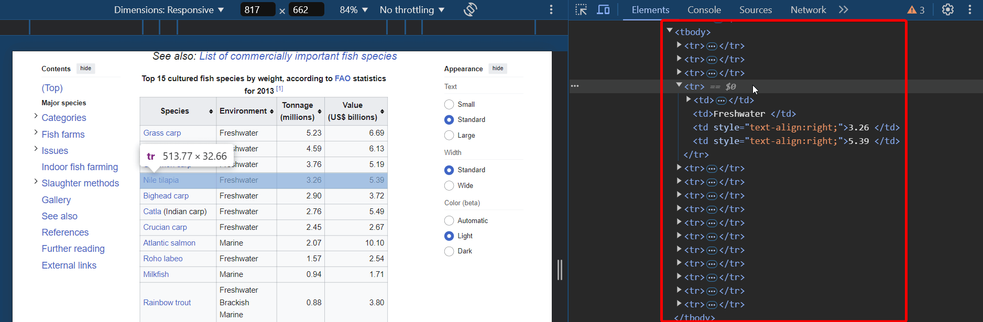Collapse the tbody node in DOM tree
This screenshot has height=322, width=983.
tap(670, 31)
